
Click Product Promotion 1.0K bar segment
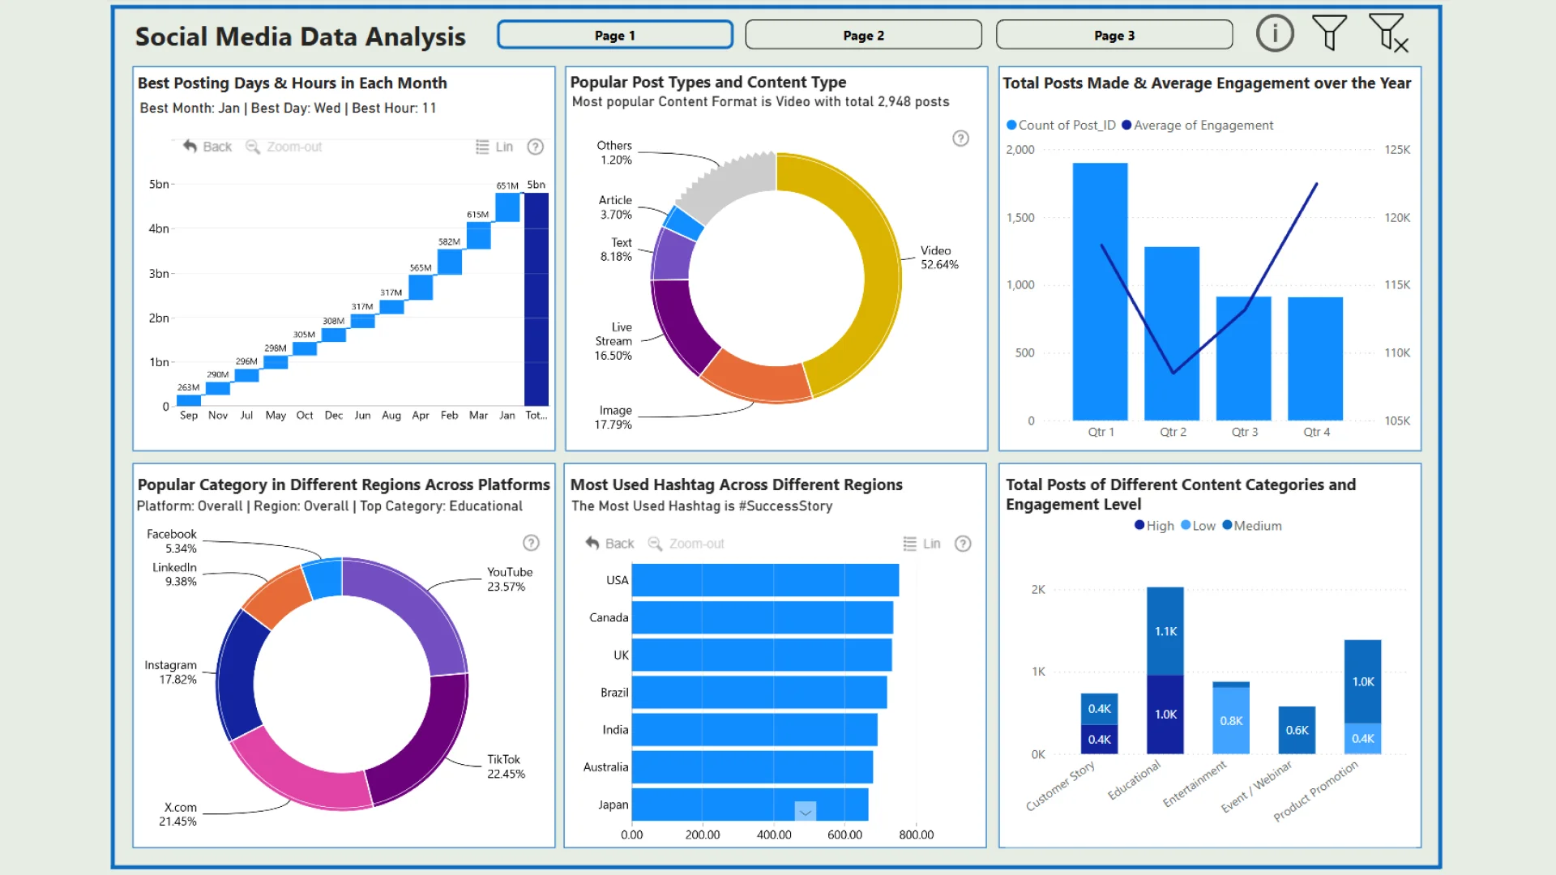1362,681
